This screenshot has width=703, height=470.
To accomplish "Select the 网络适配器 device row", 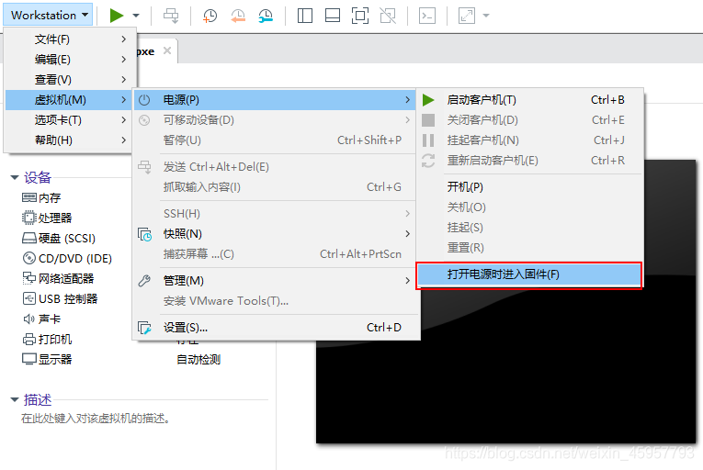I will pos(58,278).
